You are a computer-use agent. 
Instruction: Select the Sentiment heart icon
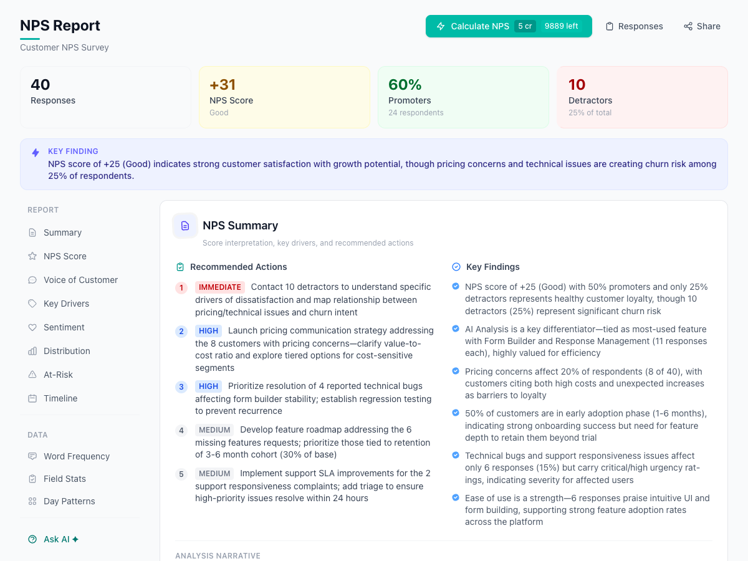click(x=32, y=327)
